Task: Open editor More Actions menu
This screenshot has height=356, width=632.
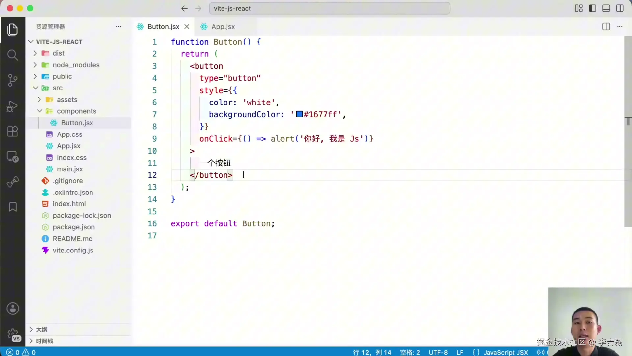Action: click(620, 27)
